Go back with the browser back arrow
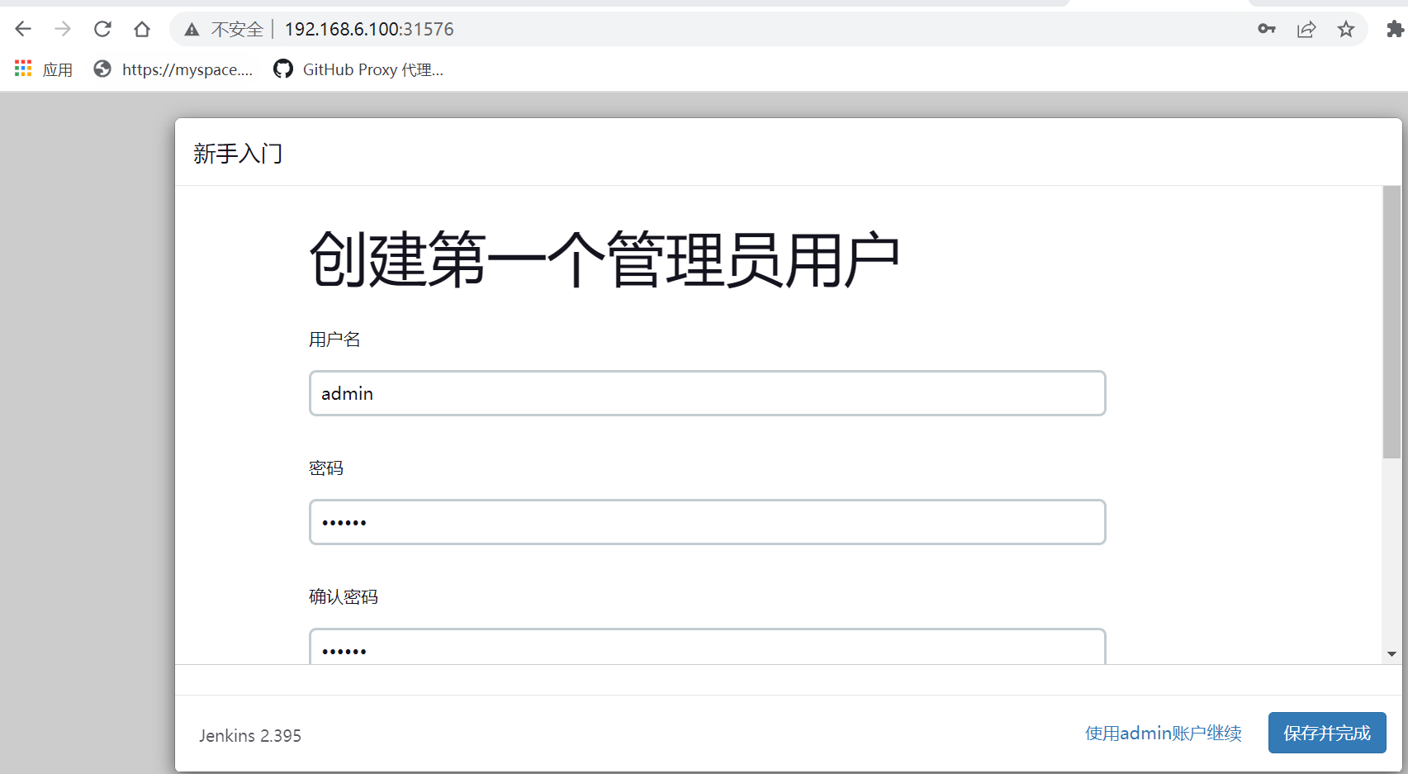 click(23, 29)
